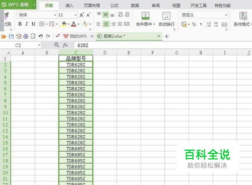Align text right
This screenshot has height=185, width=252.
pyautogui.click(x=113, y=24)
